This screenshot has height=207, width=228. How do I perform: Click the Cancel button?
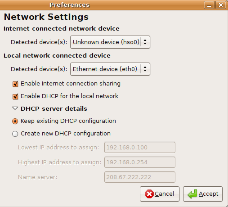click(x=160, y=194)
